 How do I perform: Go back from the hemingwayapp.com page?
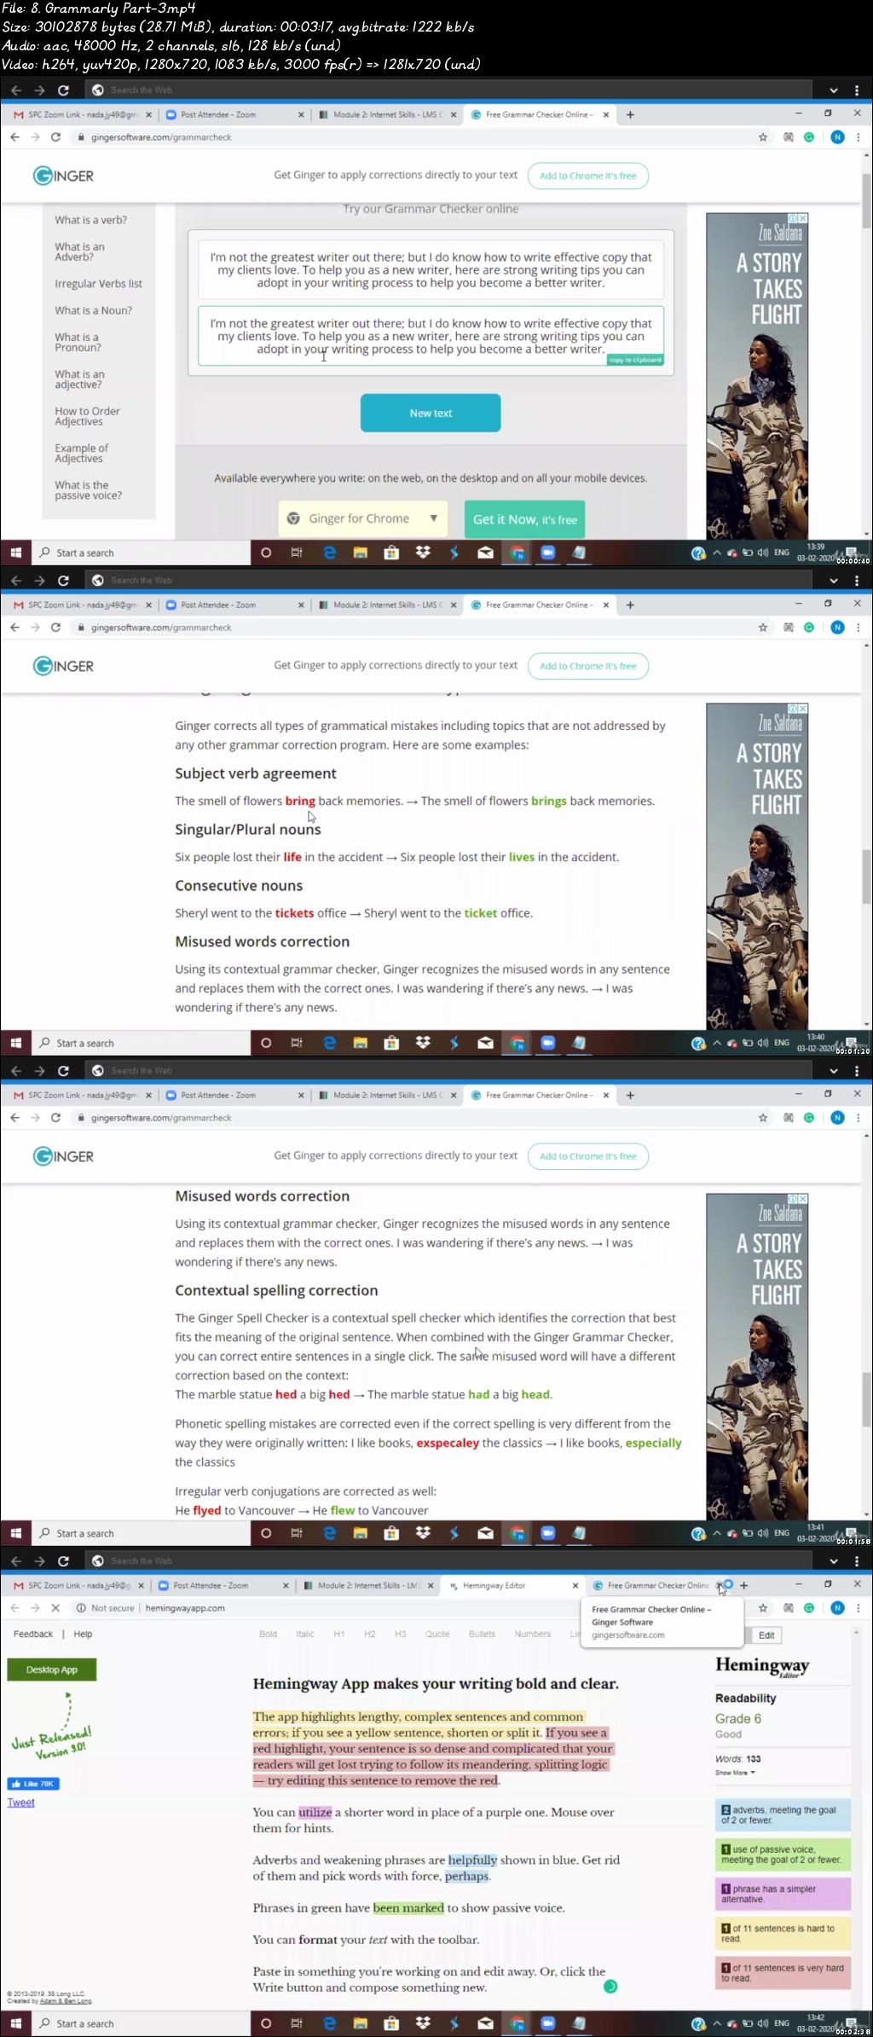coord(14,1607)
